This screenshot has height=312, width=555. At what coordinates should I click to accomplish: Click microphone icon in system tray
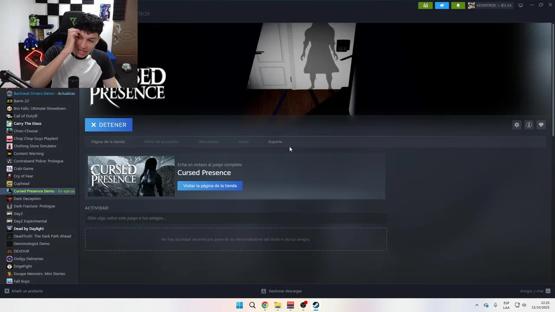tap(495, 305)
